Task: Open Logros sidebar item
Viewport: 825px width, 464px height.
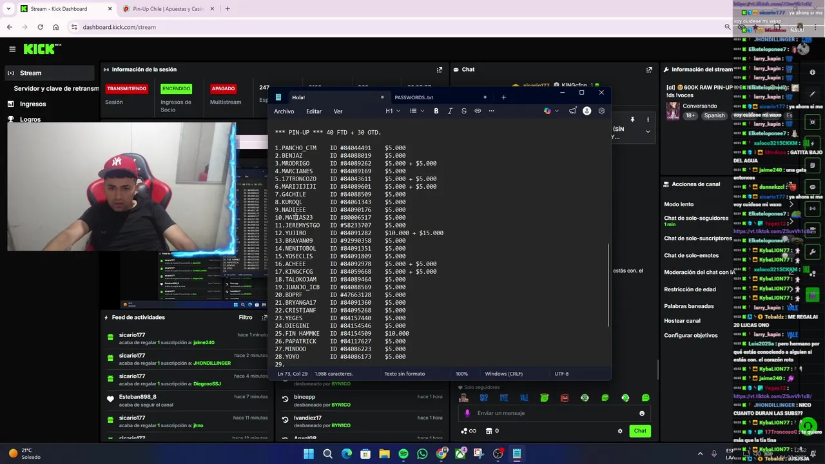Action: [30, 119]
